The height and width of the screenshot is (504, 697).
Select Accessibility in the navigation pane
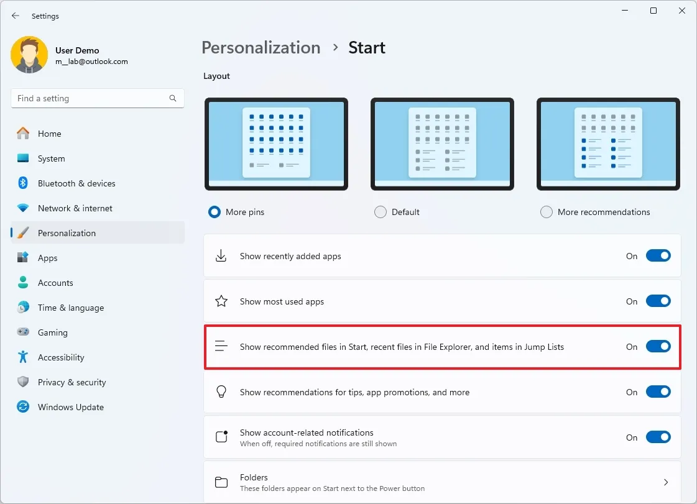click(62, 357)
